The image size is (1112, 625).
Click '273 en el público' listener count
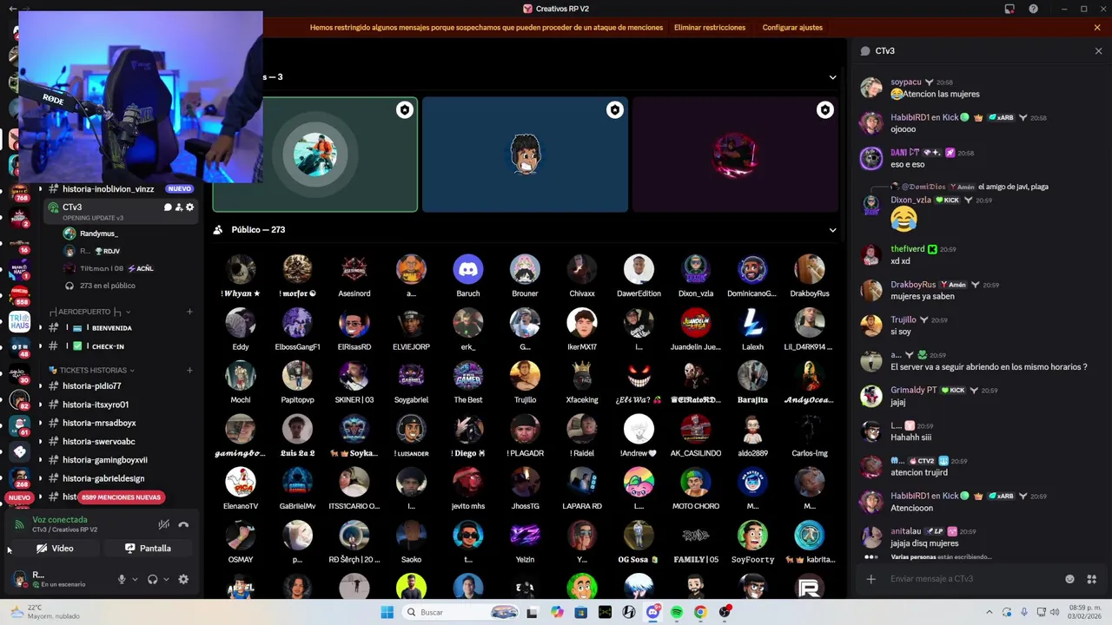click(x=108, y=286)
